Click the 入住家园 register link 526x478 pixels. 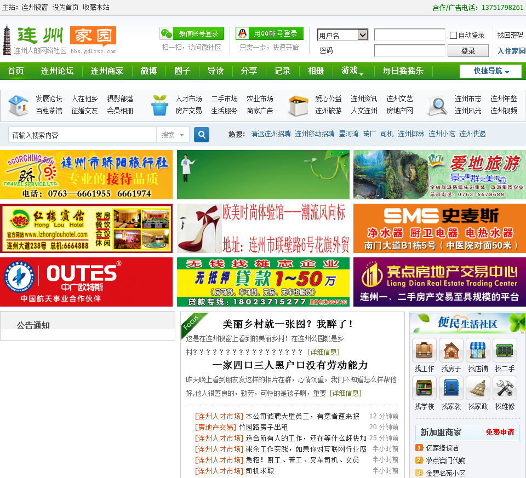pos(511,51)
